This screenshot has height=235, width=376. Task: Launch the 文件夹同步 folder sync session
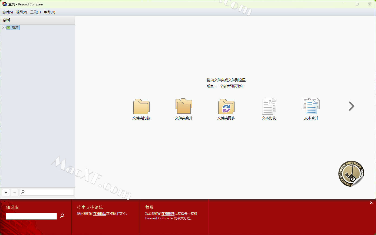click(226, 109)
